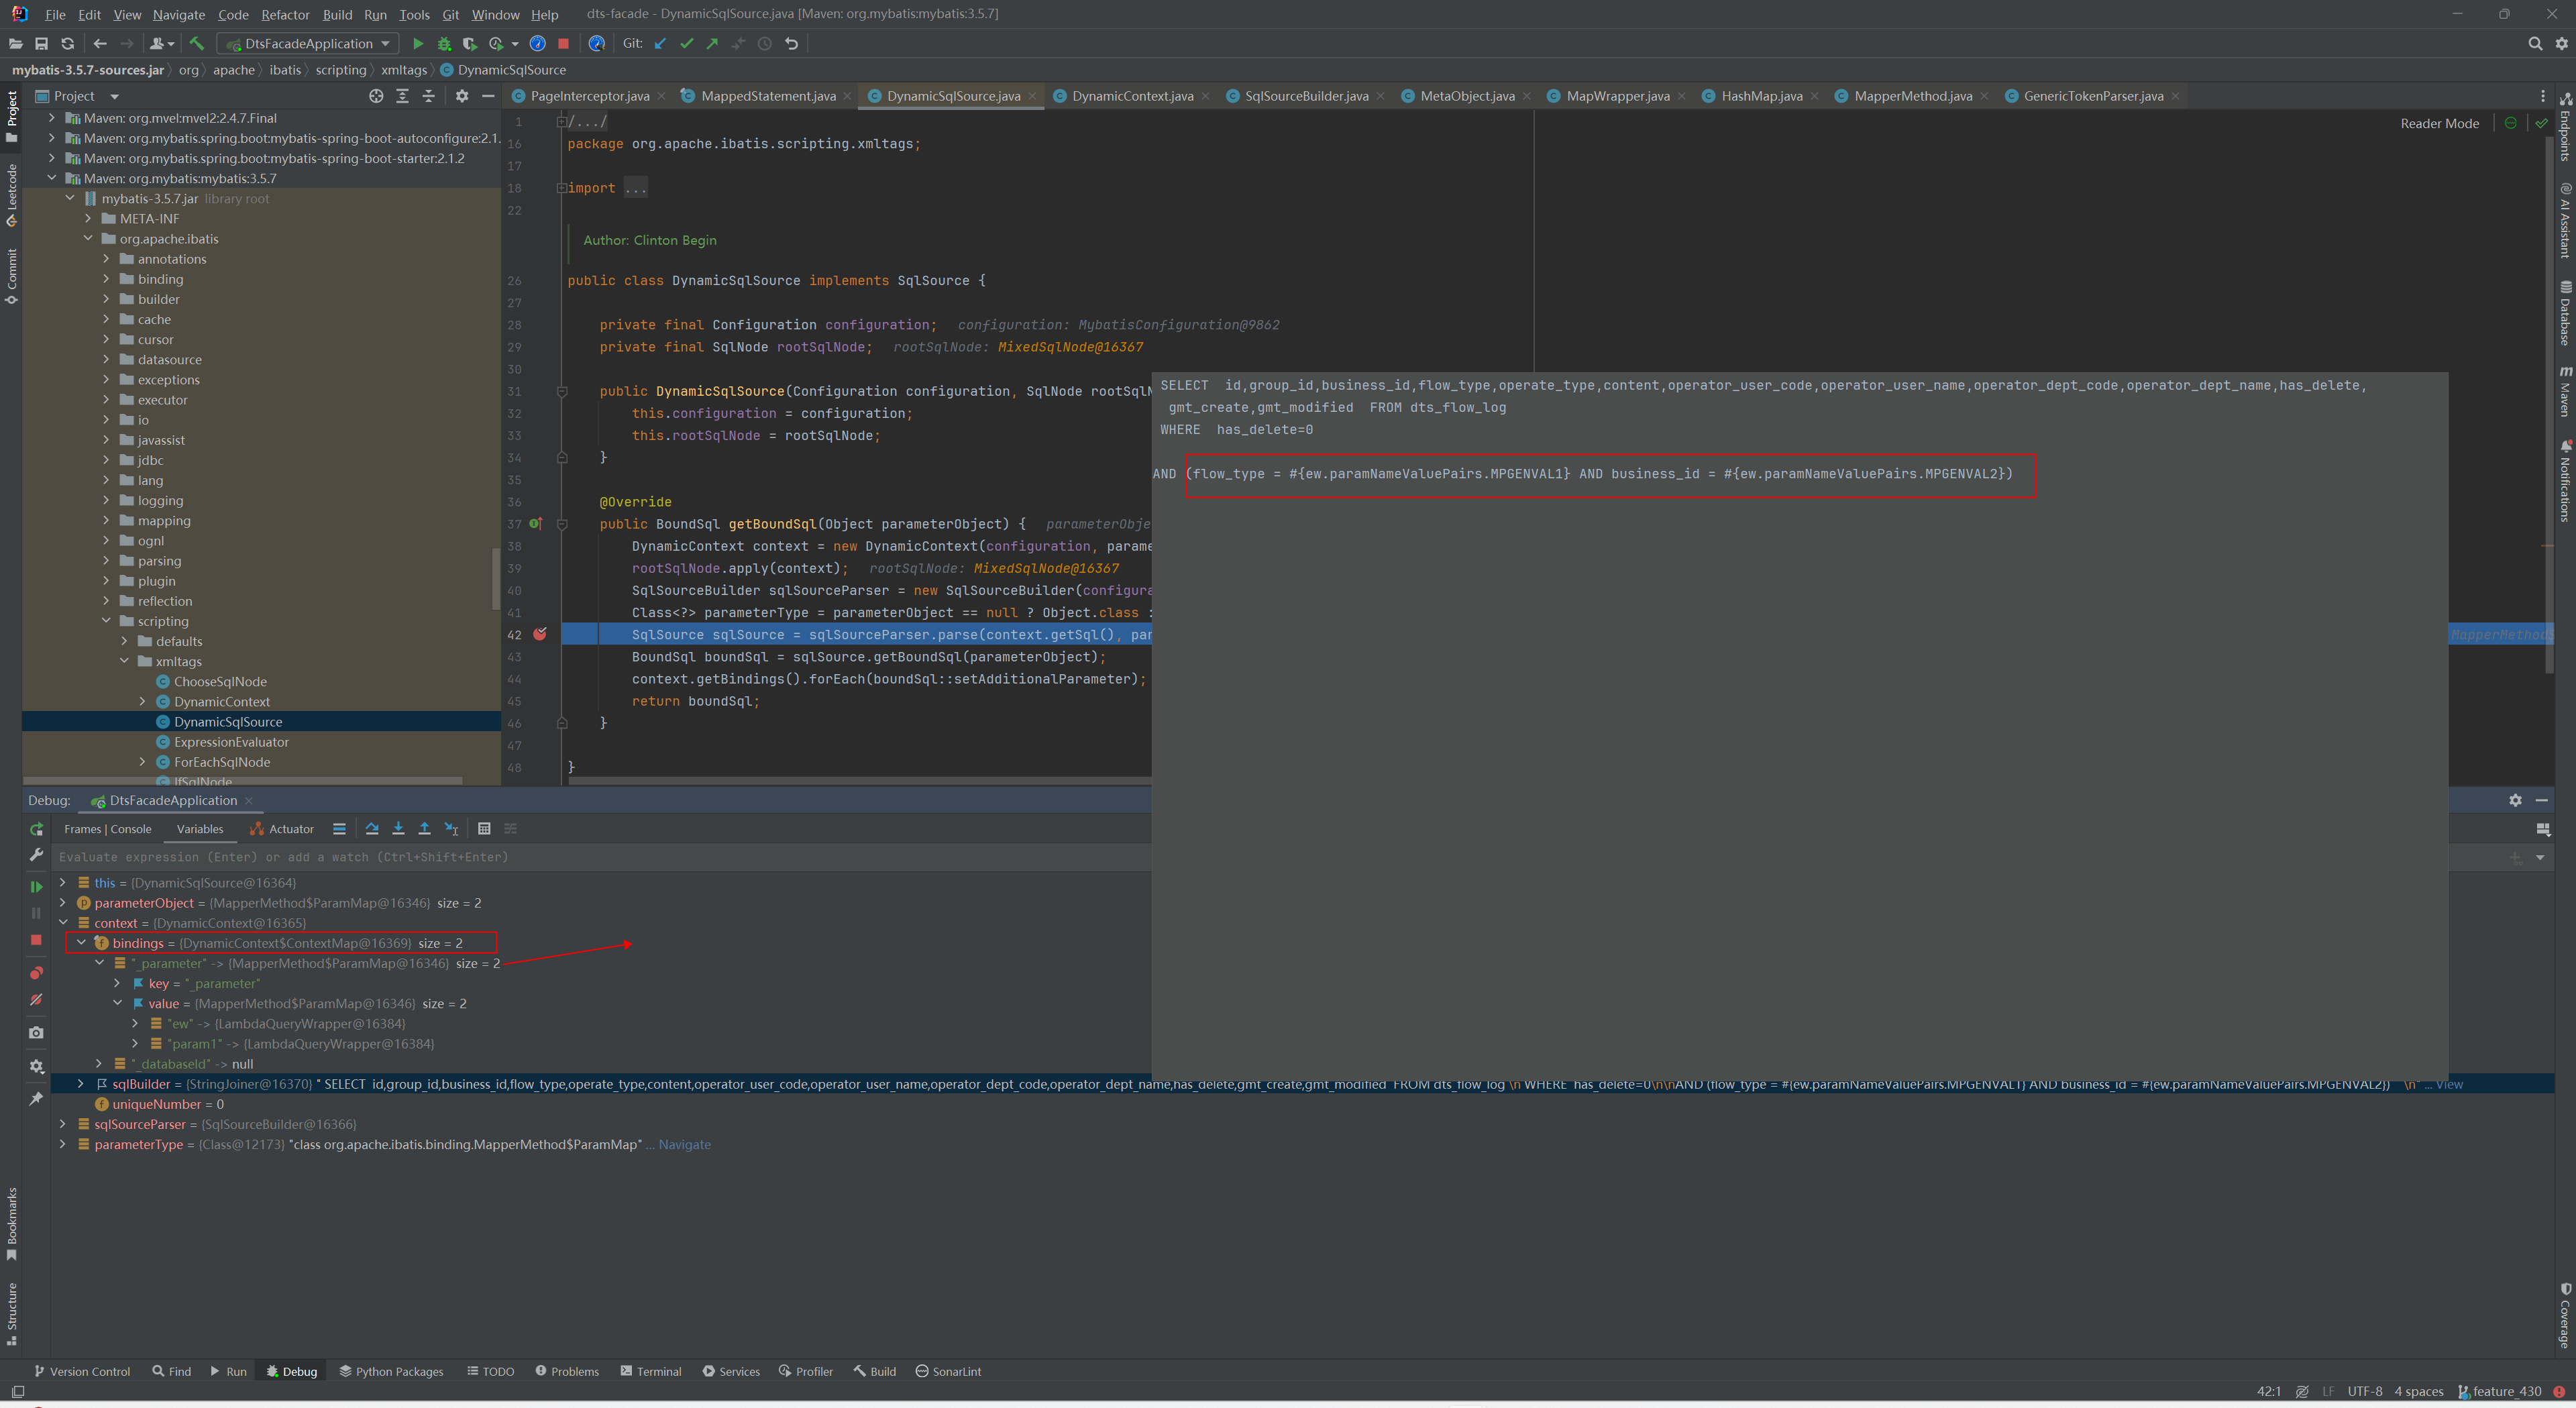Mute breakpoints in the debug sidebar

pos(36,1000)
